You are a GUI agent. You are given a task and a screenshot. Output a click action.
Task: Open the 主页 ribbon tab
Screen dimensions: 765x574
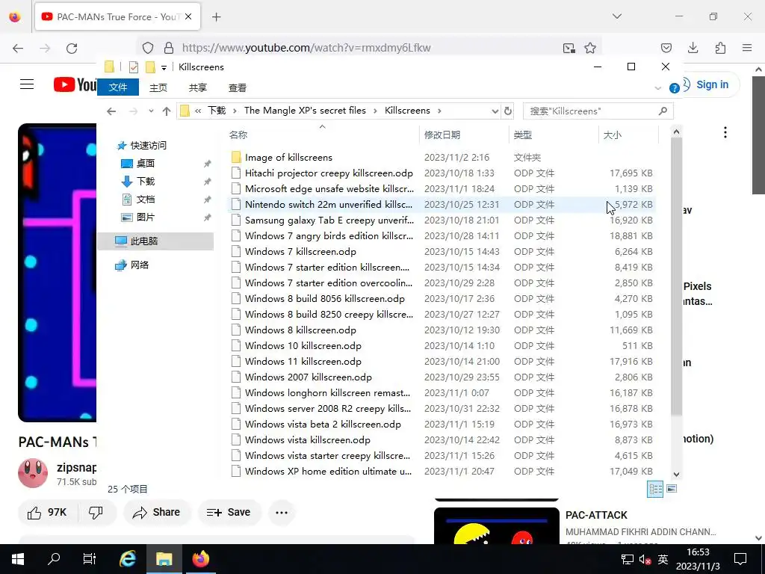pyautogui.click(x=158, y=88)
